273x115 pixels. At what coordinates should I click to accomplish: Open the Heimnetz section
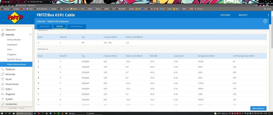10,74
